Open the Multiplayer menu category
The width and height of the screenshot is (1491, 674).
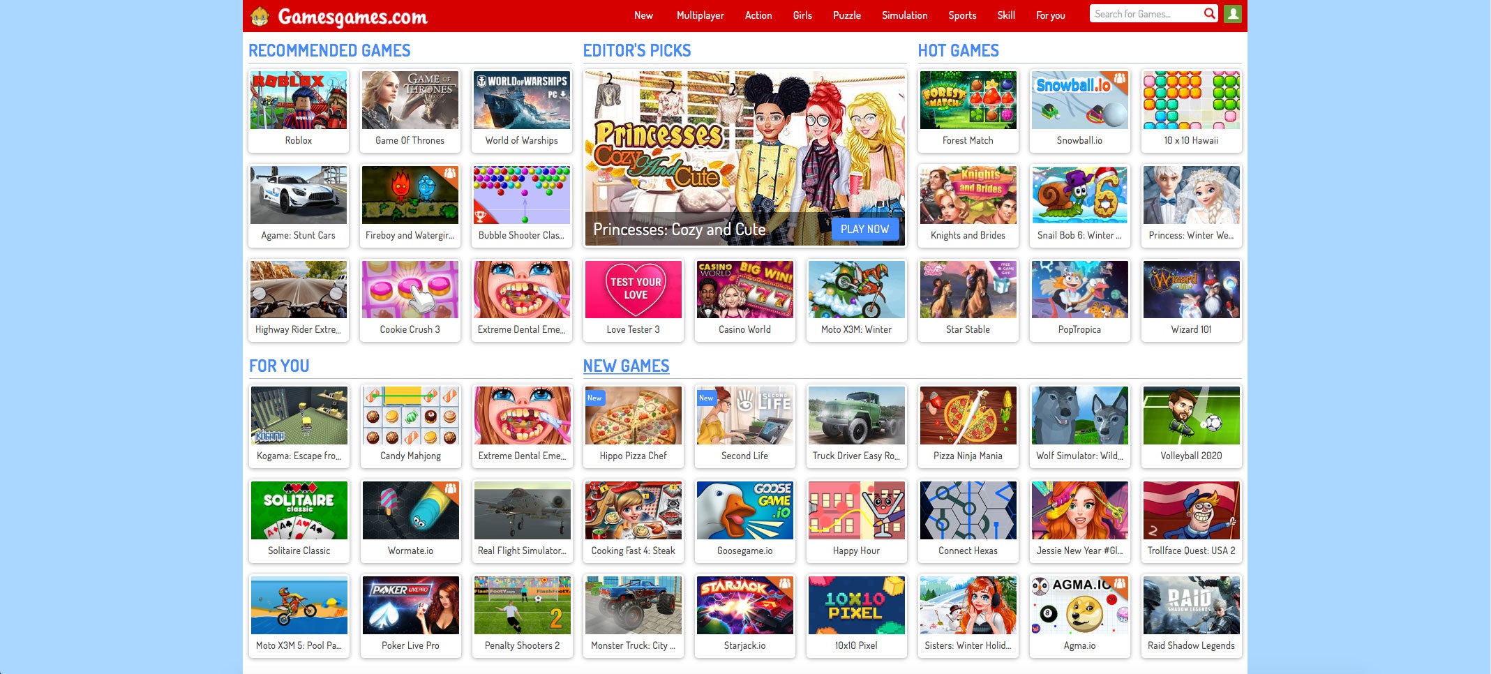click(x=700, y=15)
